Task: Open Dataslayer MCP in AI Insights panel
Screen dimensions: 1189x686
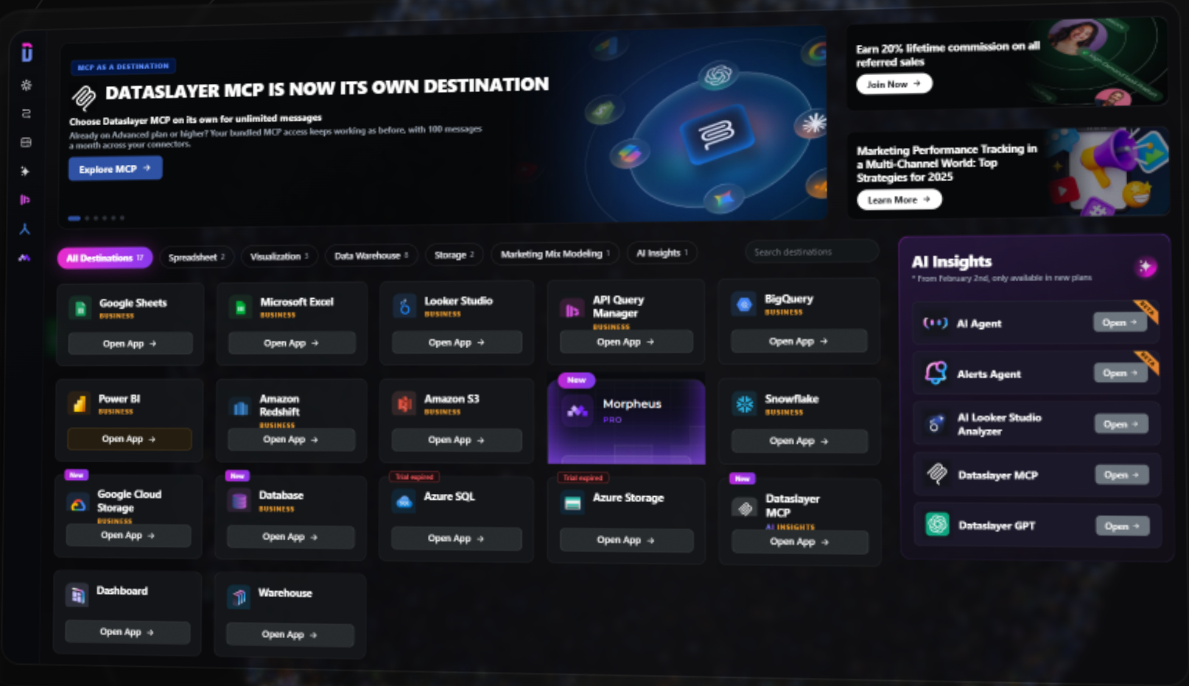Action: [1122, 475]
